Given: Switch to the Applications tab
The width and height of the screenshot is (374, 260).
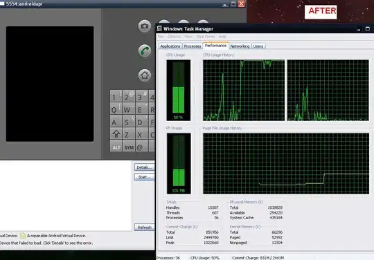Looking at the screenshot, I should pyautogui.click(x=170, y=46).
